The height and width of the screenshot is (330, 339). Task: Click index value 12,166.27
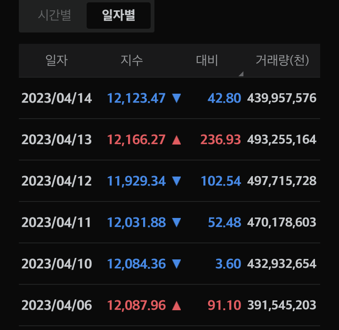point(136,140)
